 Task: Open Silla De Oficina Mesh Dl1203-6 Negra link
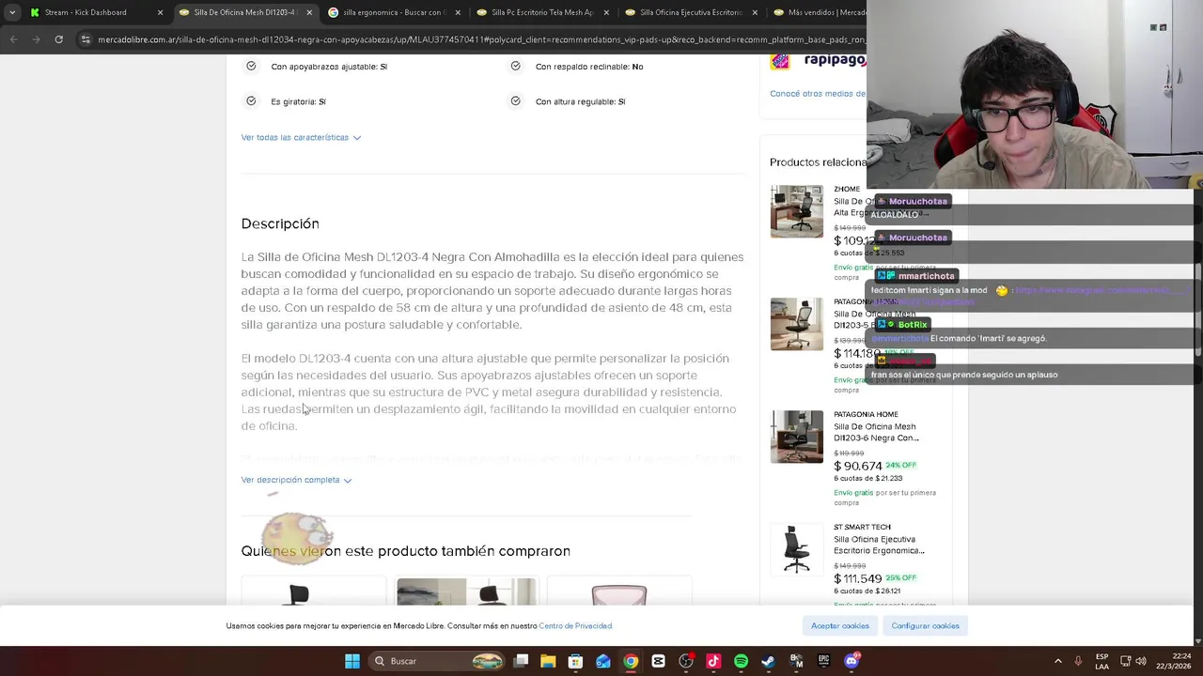(x=876, y=432)
